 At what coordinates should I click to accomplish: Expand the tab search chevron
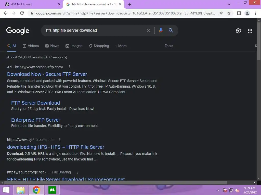pyautogui.click(x=229, y=4)
